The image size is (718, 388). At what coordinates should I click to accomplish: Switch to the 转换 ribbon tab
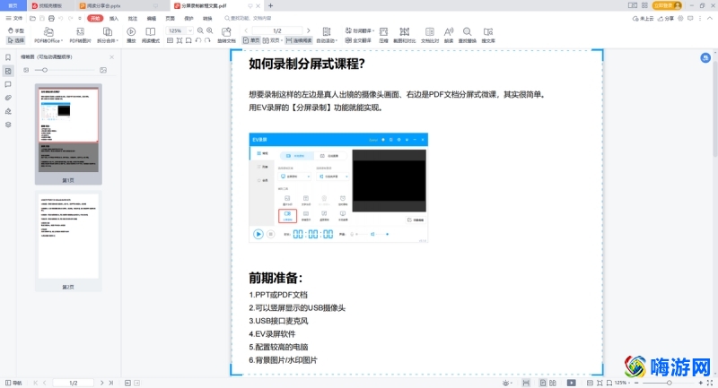(x=207, y=18)
